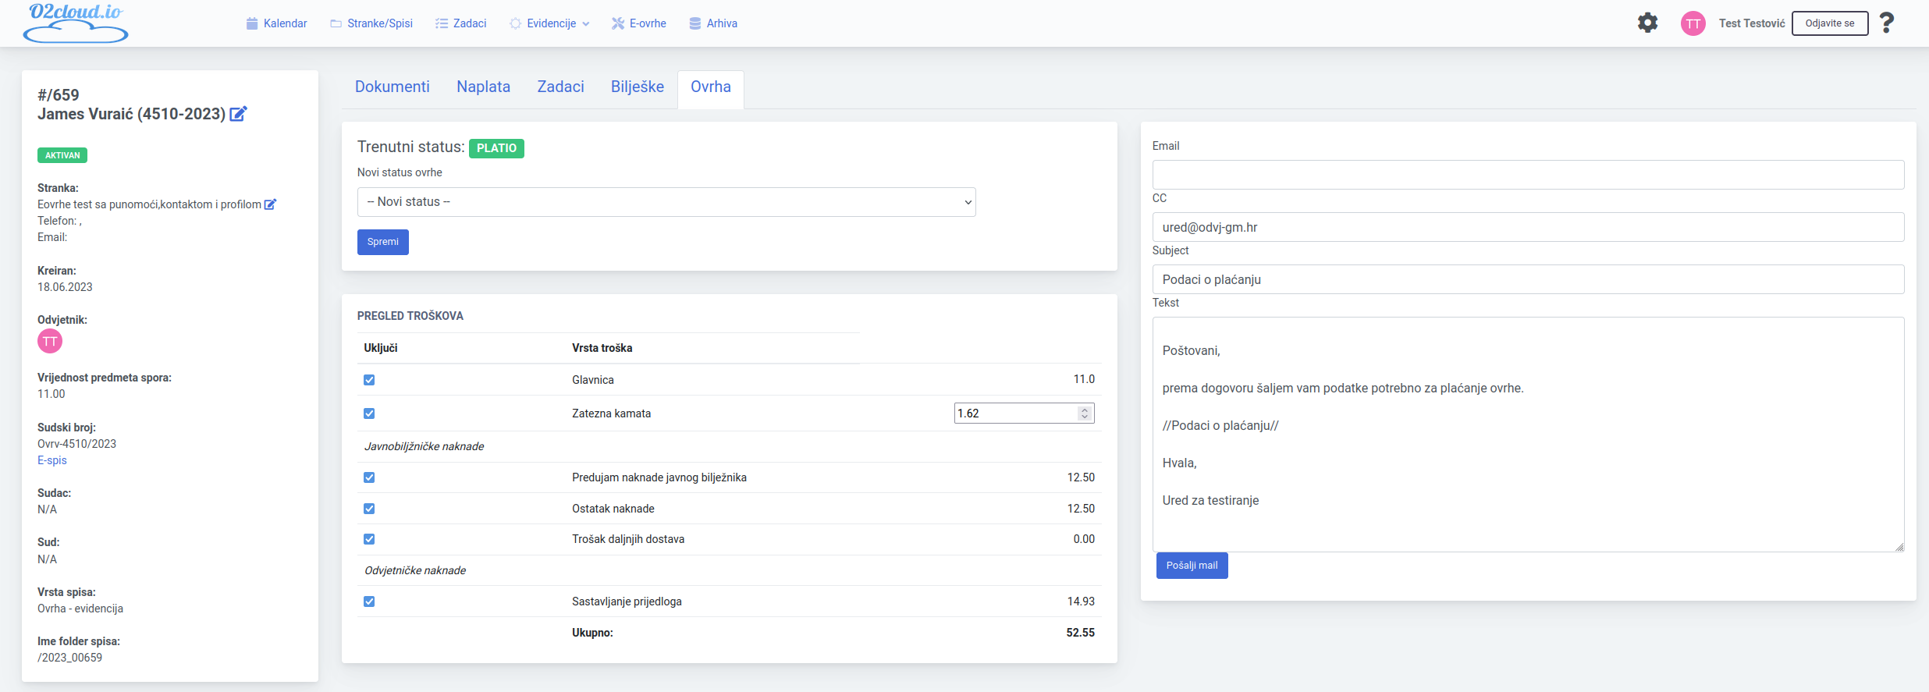1929x692 pixels.
Task: Open the E-spis link
Action: pyautogui.click(x=52, y=460)
